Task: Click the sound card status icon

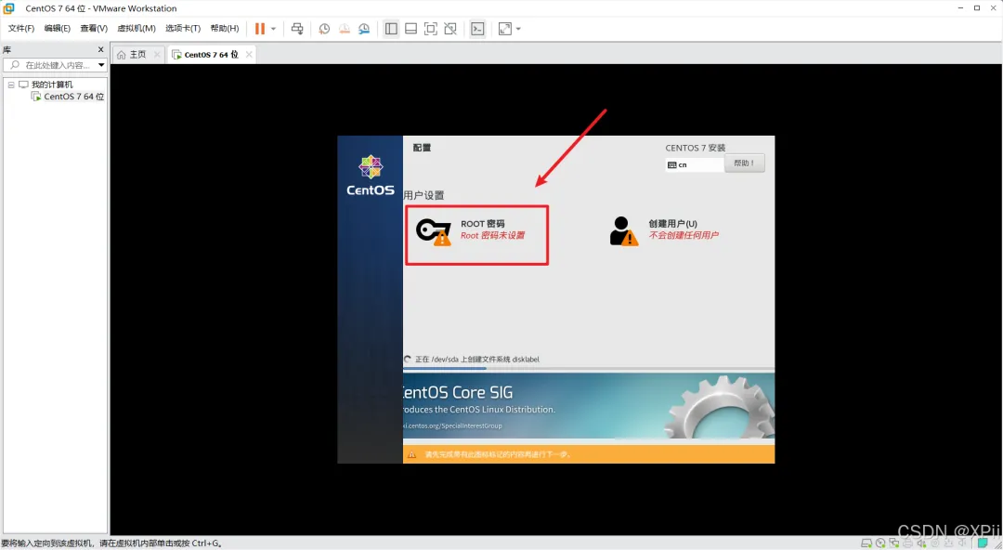Action: [x=922, y=543]
